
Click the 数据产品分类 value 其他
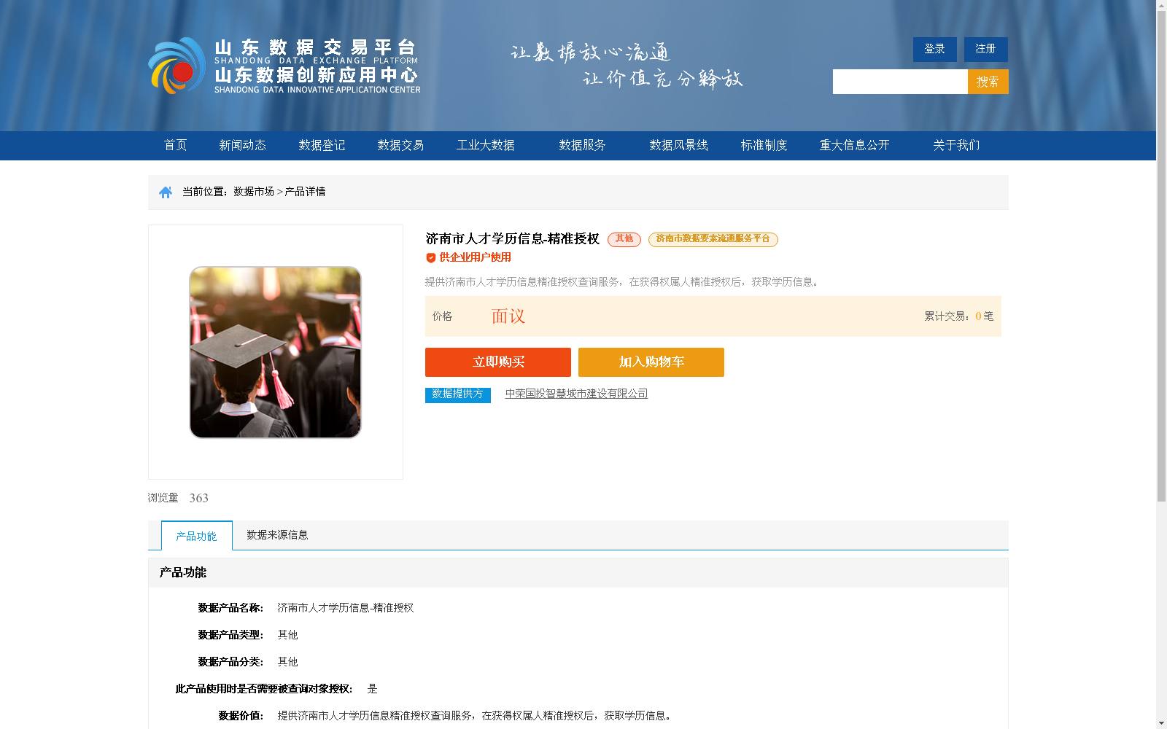tap(288, 662)
